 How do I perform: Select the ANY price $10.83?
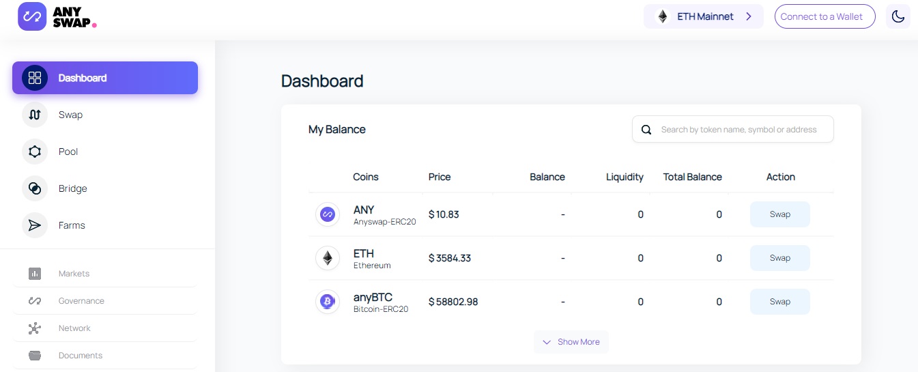coord(444,214)
